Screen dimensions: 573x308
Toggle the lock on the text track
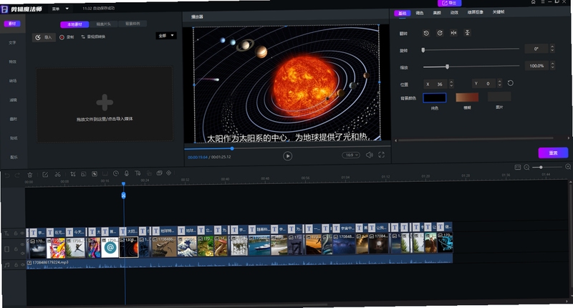coord(16,233)
